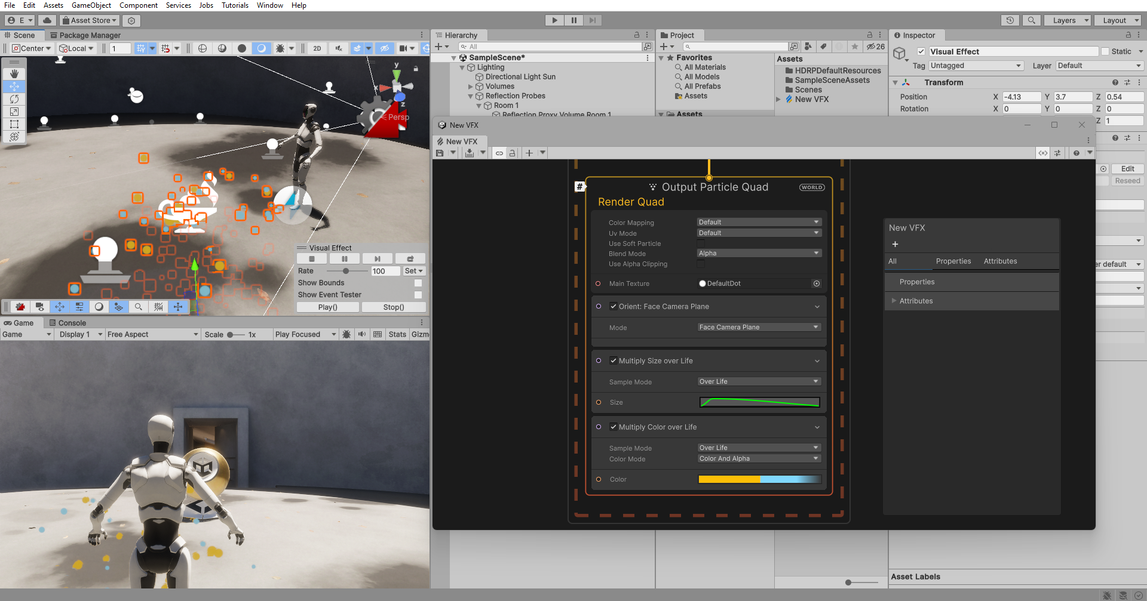Open the Unity version control icon

pos(131,20)
